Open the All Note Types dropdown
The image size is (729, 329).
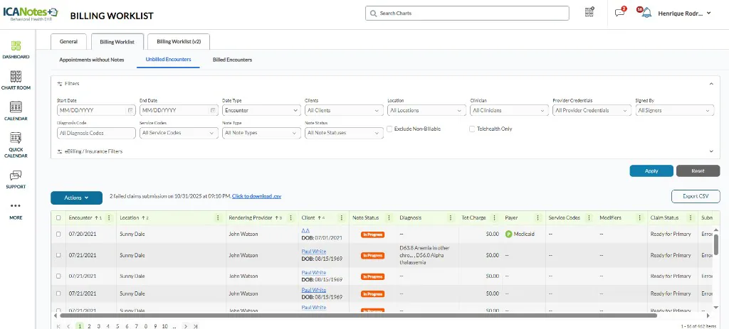tap(261, 133)
